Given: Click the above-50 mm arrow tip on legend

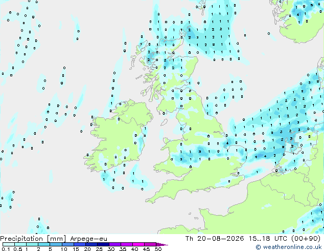Looking at the screenshot, I should click(x=162, y=244).
